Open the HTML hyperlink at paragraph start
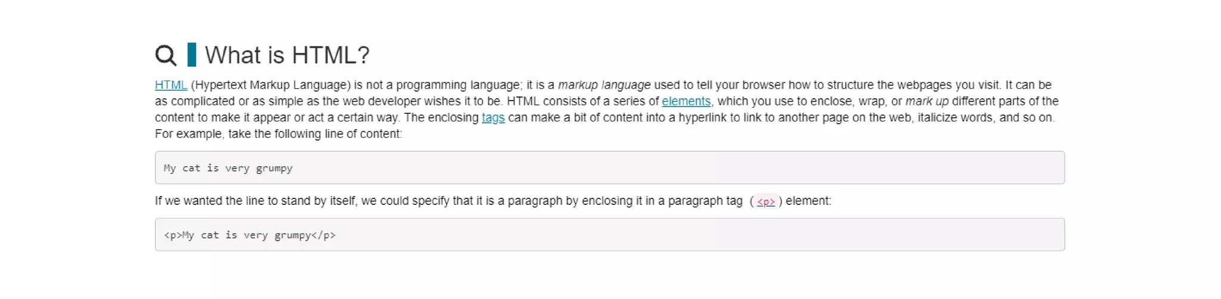Screen dimensions: 1221x299 171,85
